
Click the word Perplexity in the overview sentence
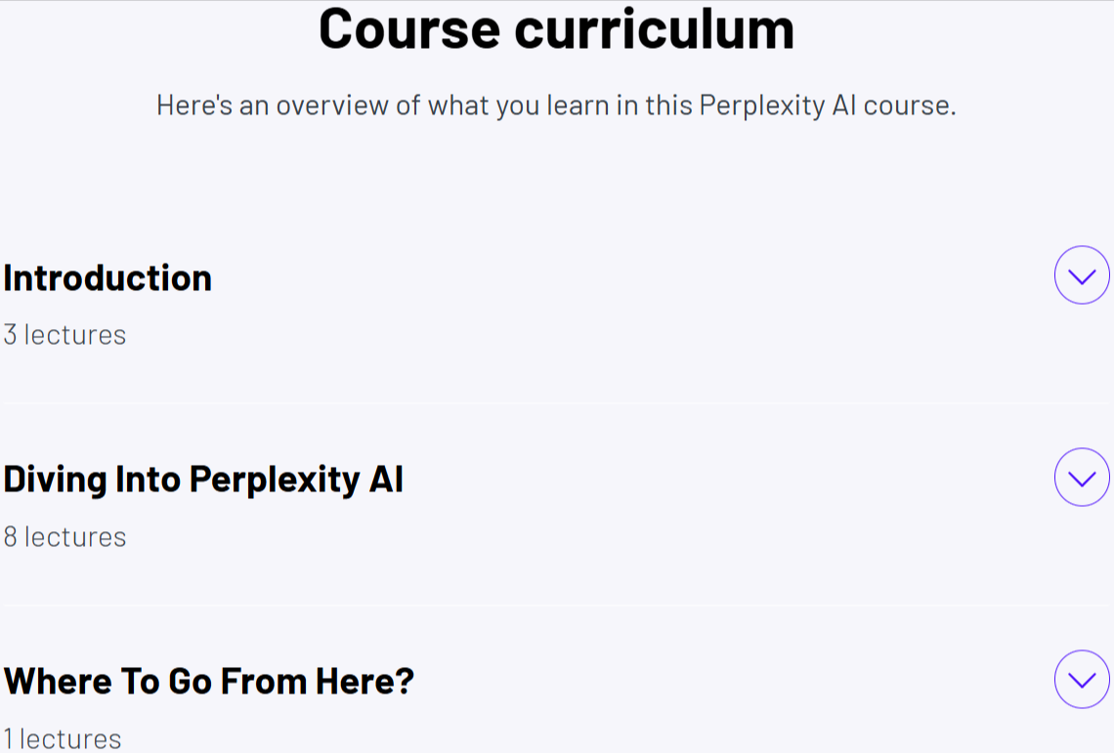pyautogui.click(x=761, y=106)
